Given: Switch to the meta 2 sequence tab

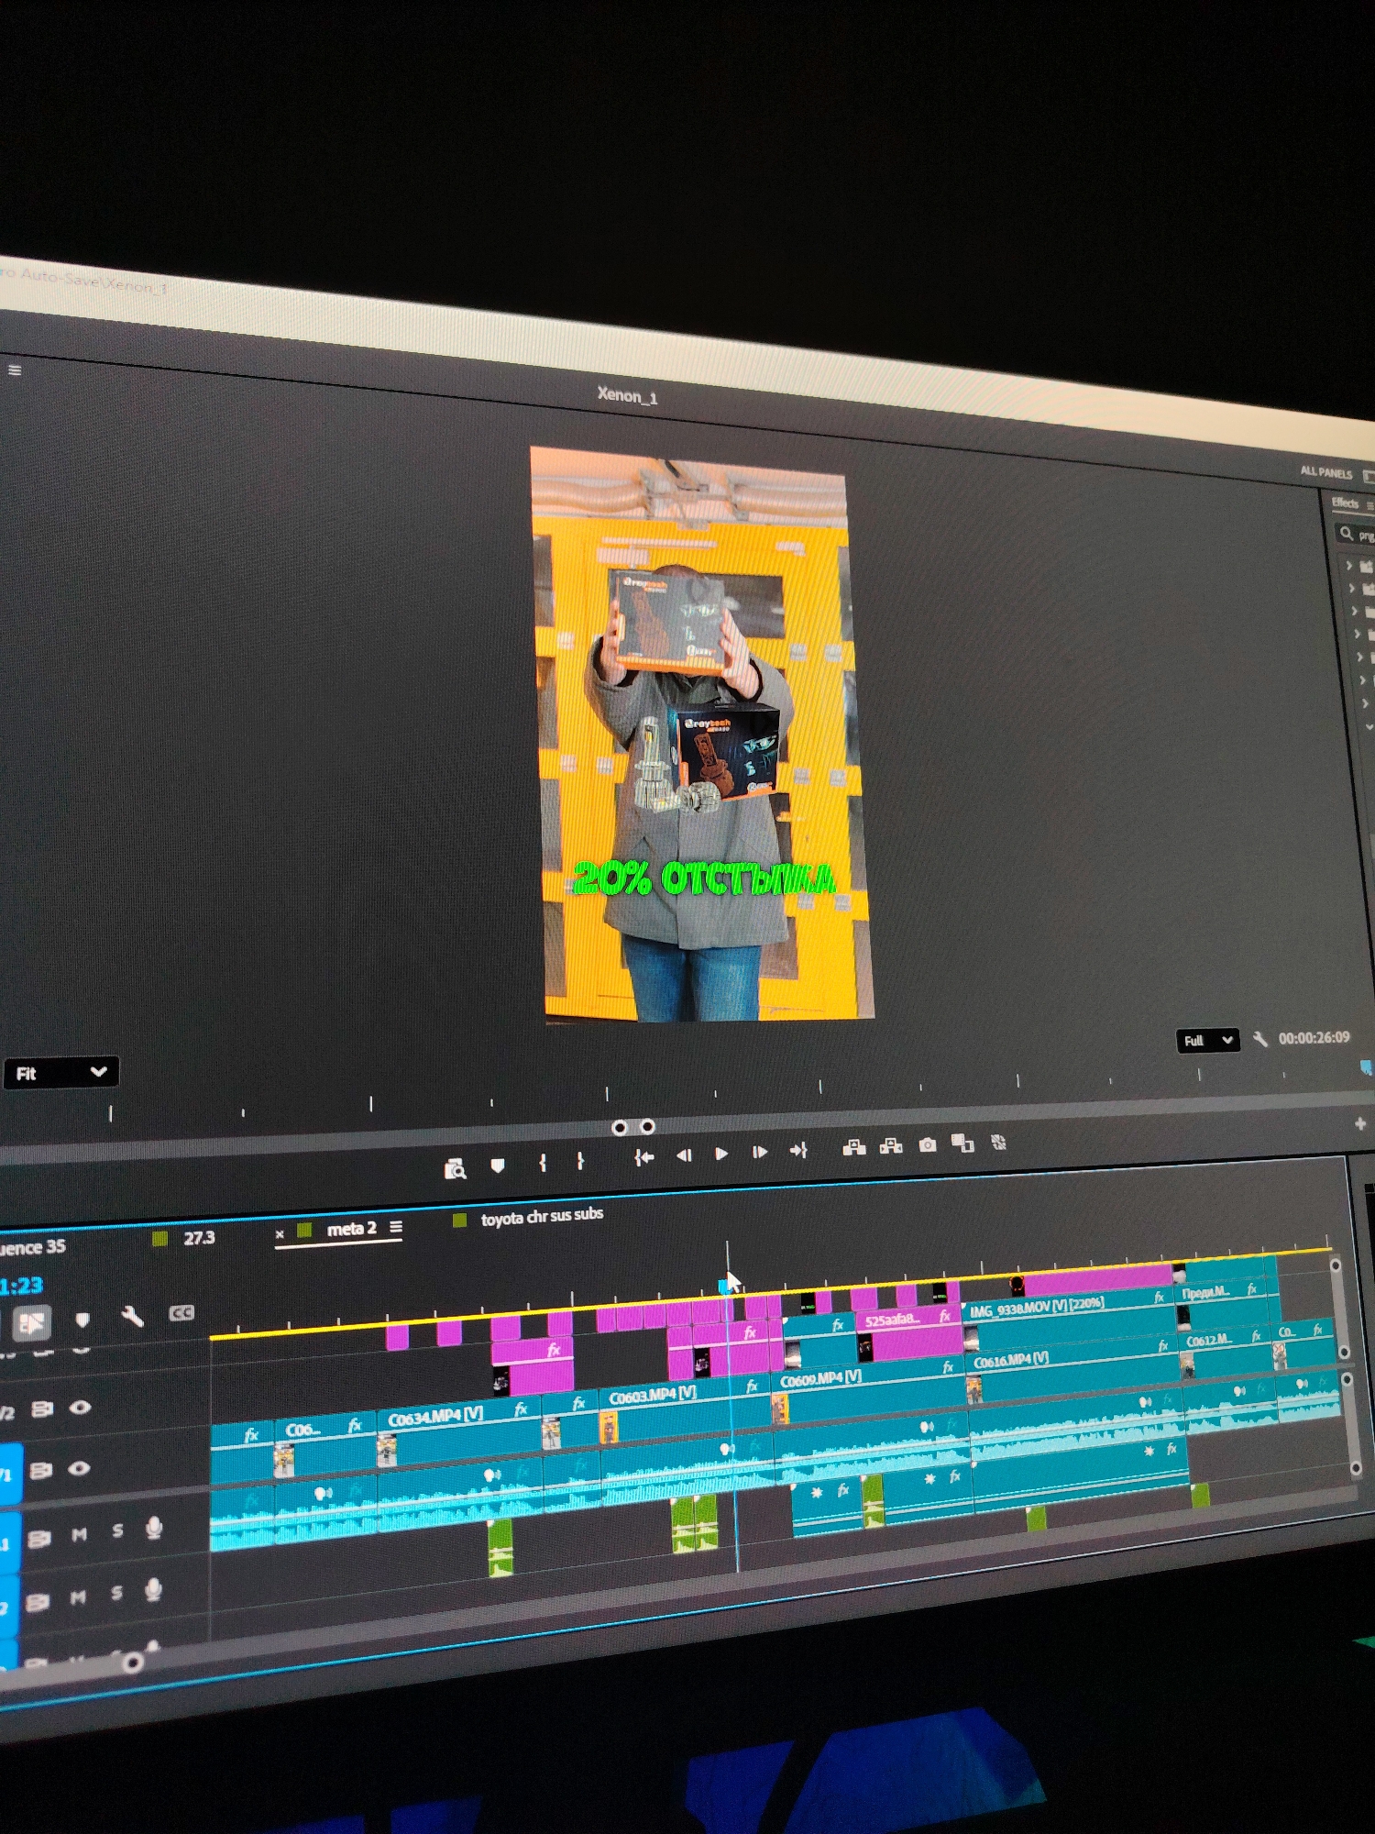Looking at the screenshot, I should pyautogui.click(x=351, y=1229).
